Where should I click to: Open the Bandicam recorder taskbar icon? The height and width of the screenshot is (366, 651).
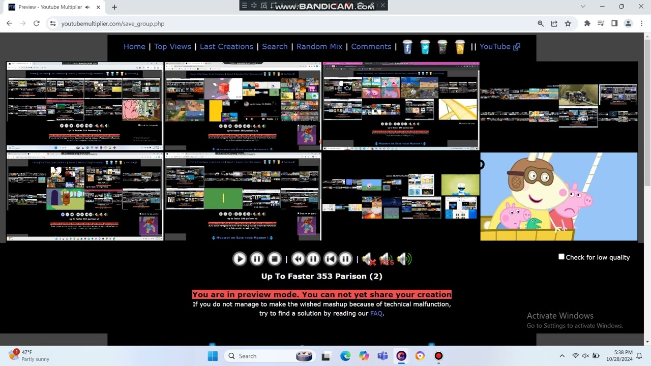[x=438, y=356]
